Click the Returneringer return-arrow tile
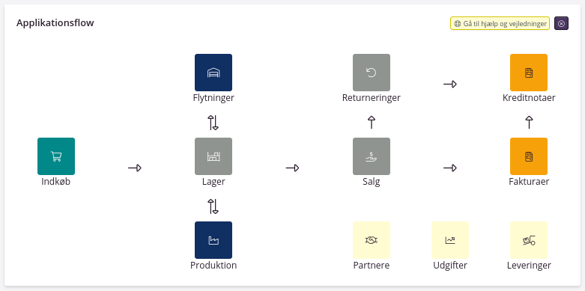The width and height of the screenshot is (585, 291). [372, 73]
